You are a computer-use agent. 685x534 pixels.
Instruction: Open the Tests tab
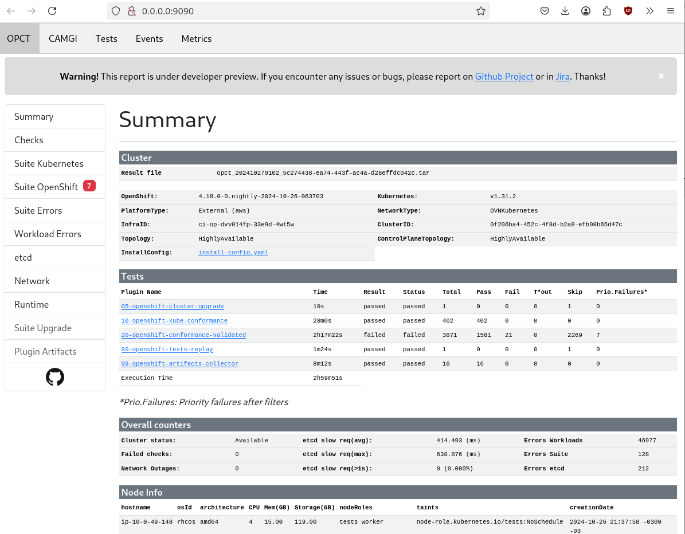107,38
